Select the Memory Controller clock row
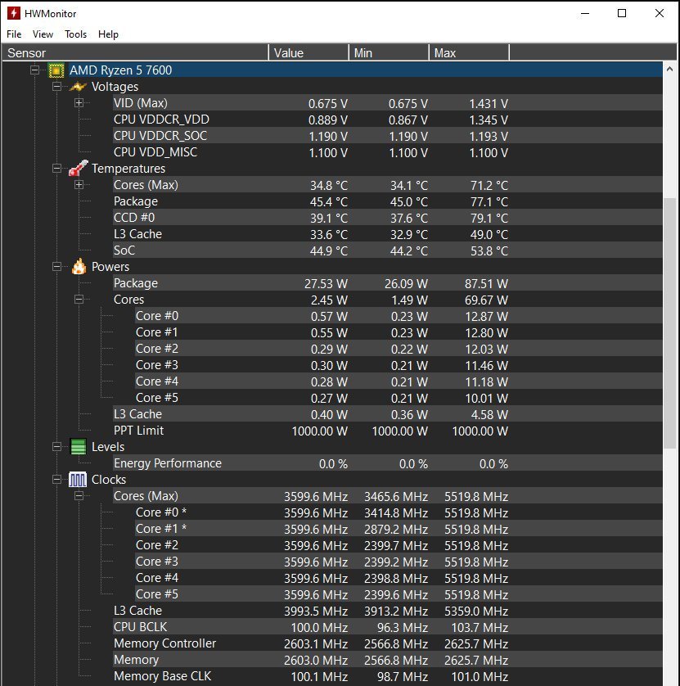680x686 pixels. click(164, 643)
